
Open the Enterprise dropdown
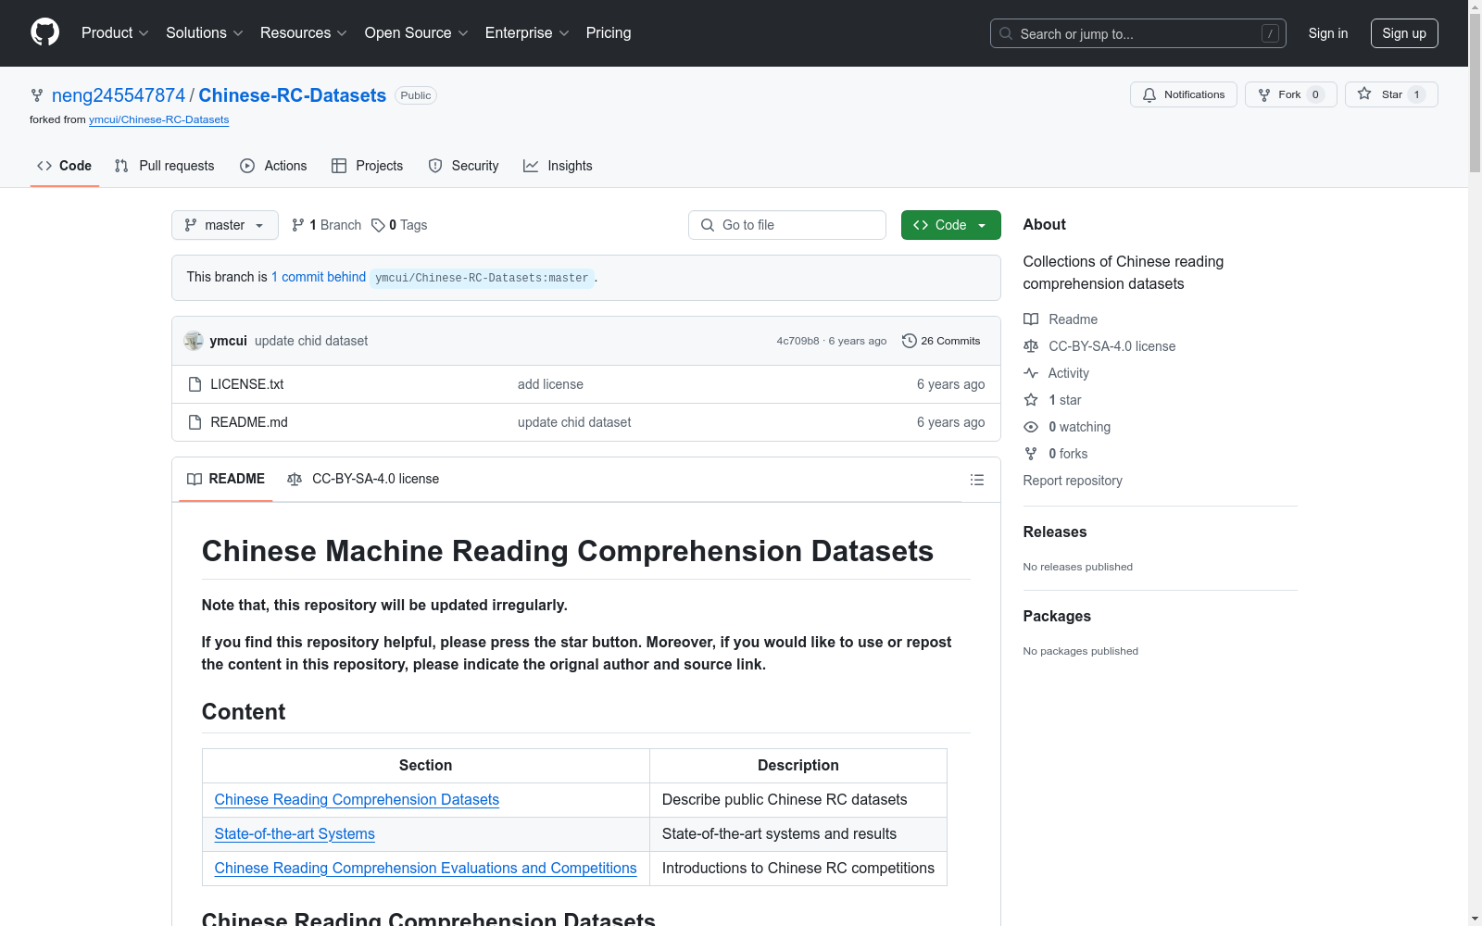[x=527, y=33]
